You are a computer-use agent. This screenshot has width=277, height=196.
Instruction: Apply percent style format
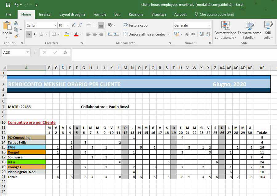tap(187, 34)
